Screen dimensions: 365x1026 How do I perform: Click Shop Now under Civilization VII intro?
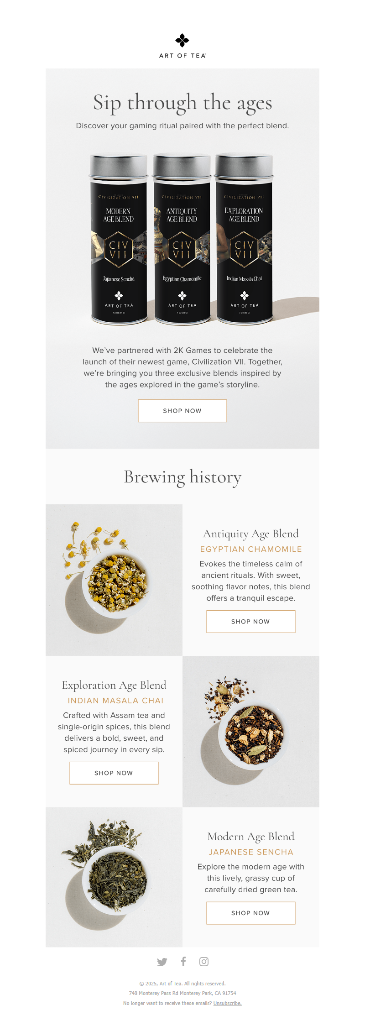pyautogui.click(x=182, y=411)
